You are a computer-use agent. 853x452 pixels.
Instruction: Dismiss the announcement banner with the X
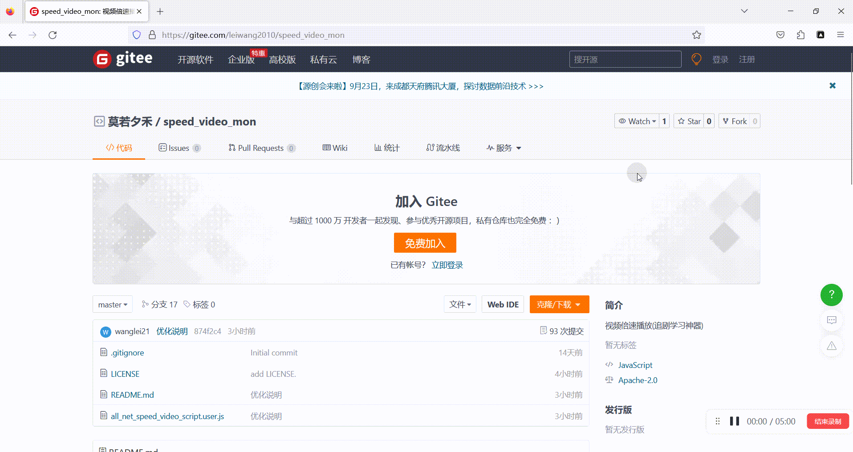click(x=832, y=85)
